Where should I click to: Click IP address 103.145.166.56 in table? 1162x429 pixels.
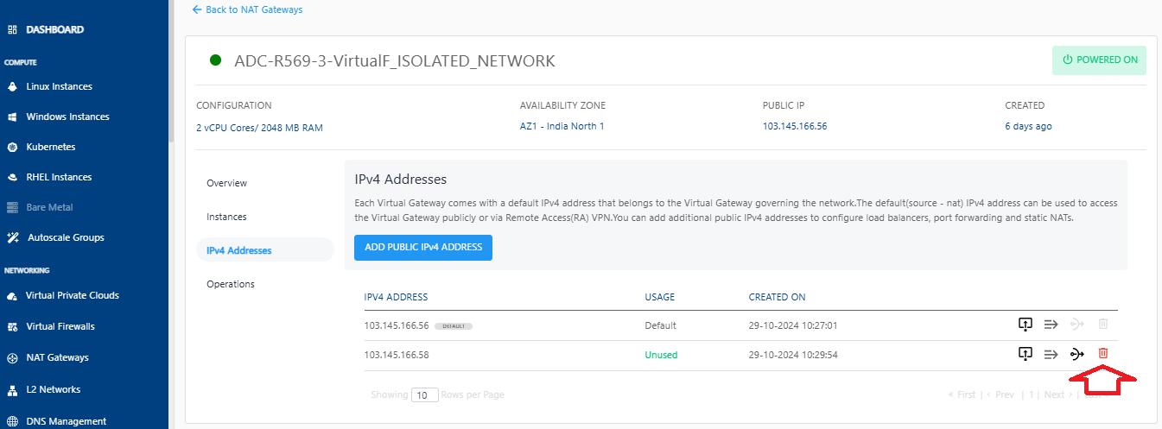pyautogui.click(x=397, y=325)
